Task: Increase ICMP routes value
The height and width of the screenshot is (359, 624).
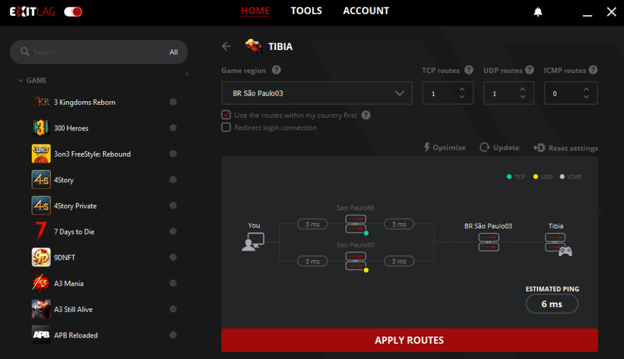Action: coord(586,90)
